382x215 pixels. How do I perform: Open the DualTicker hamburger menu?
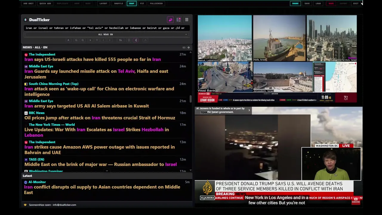(x=187, y=20)
